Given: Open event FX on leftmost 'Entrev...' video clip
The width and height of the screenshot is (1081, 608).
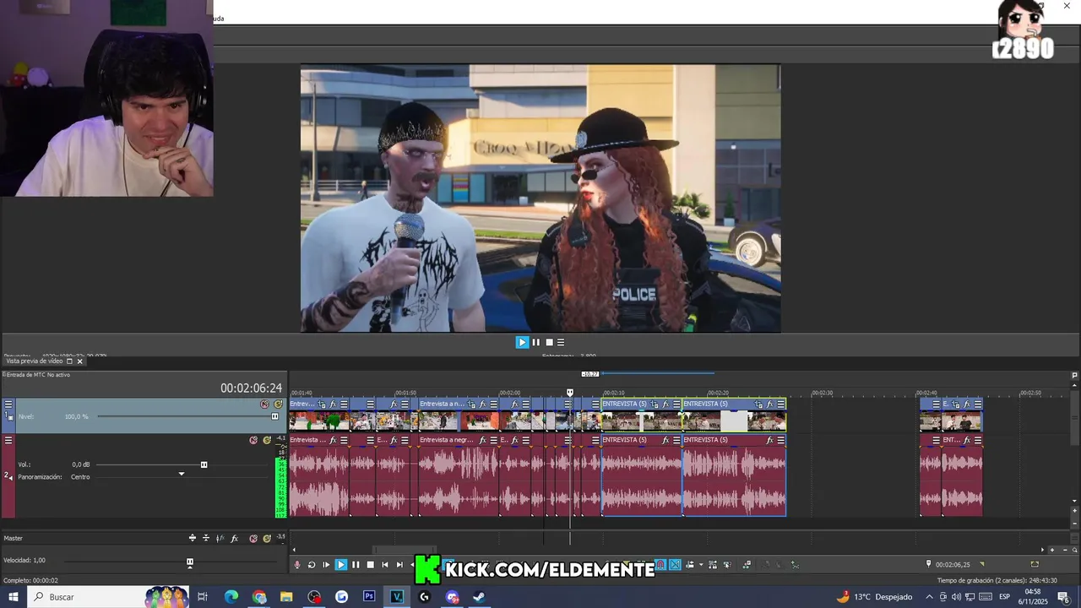Looking at the screenshot, I should pos(333,404).
